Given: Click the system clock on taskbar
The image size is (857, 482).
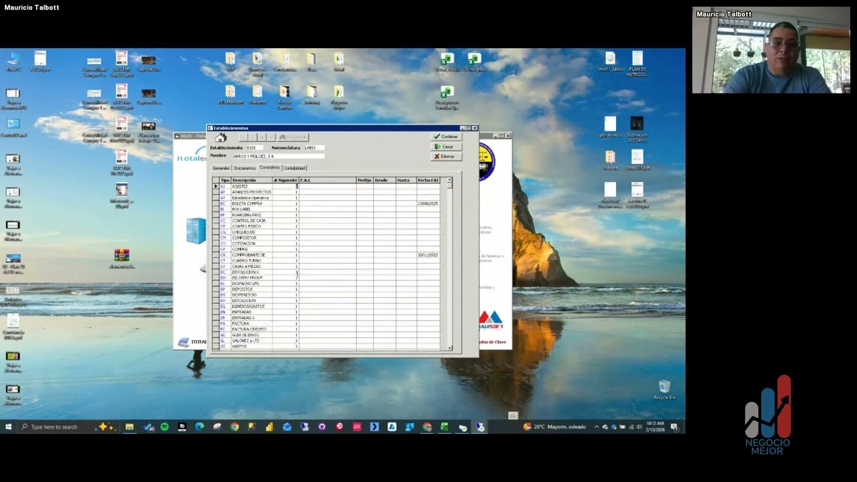Looking at the screenshot, I should pyautogui.click(x=655, y=426).
